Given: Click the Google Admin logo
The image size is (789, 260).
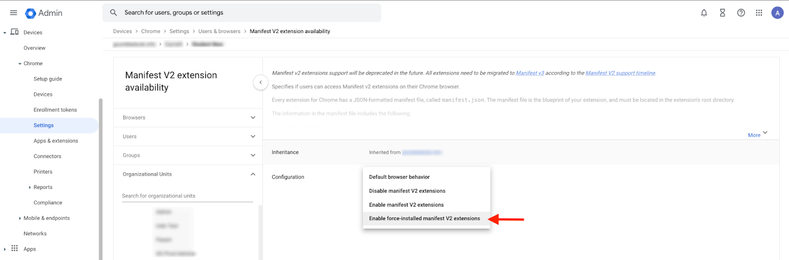Looking at the screenshot, I should 44,13.
